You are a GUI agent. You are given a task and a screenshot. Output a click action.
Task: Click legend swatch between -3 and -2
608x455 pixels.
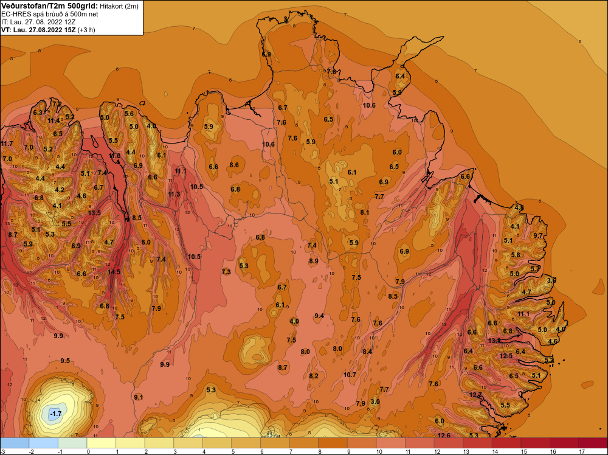coord(15,443)
